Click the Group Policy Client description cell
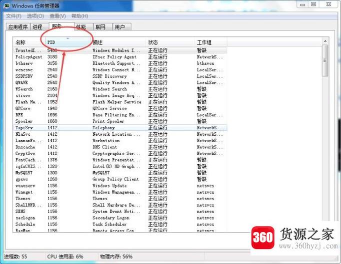Image resolution: width=341 pixels, height=264 pixels. [x=115, y=179]
